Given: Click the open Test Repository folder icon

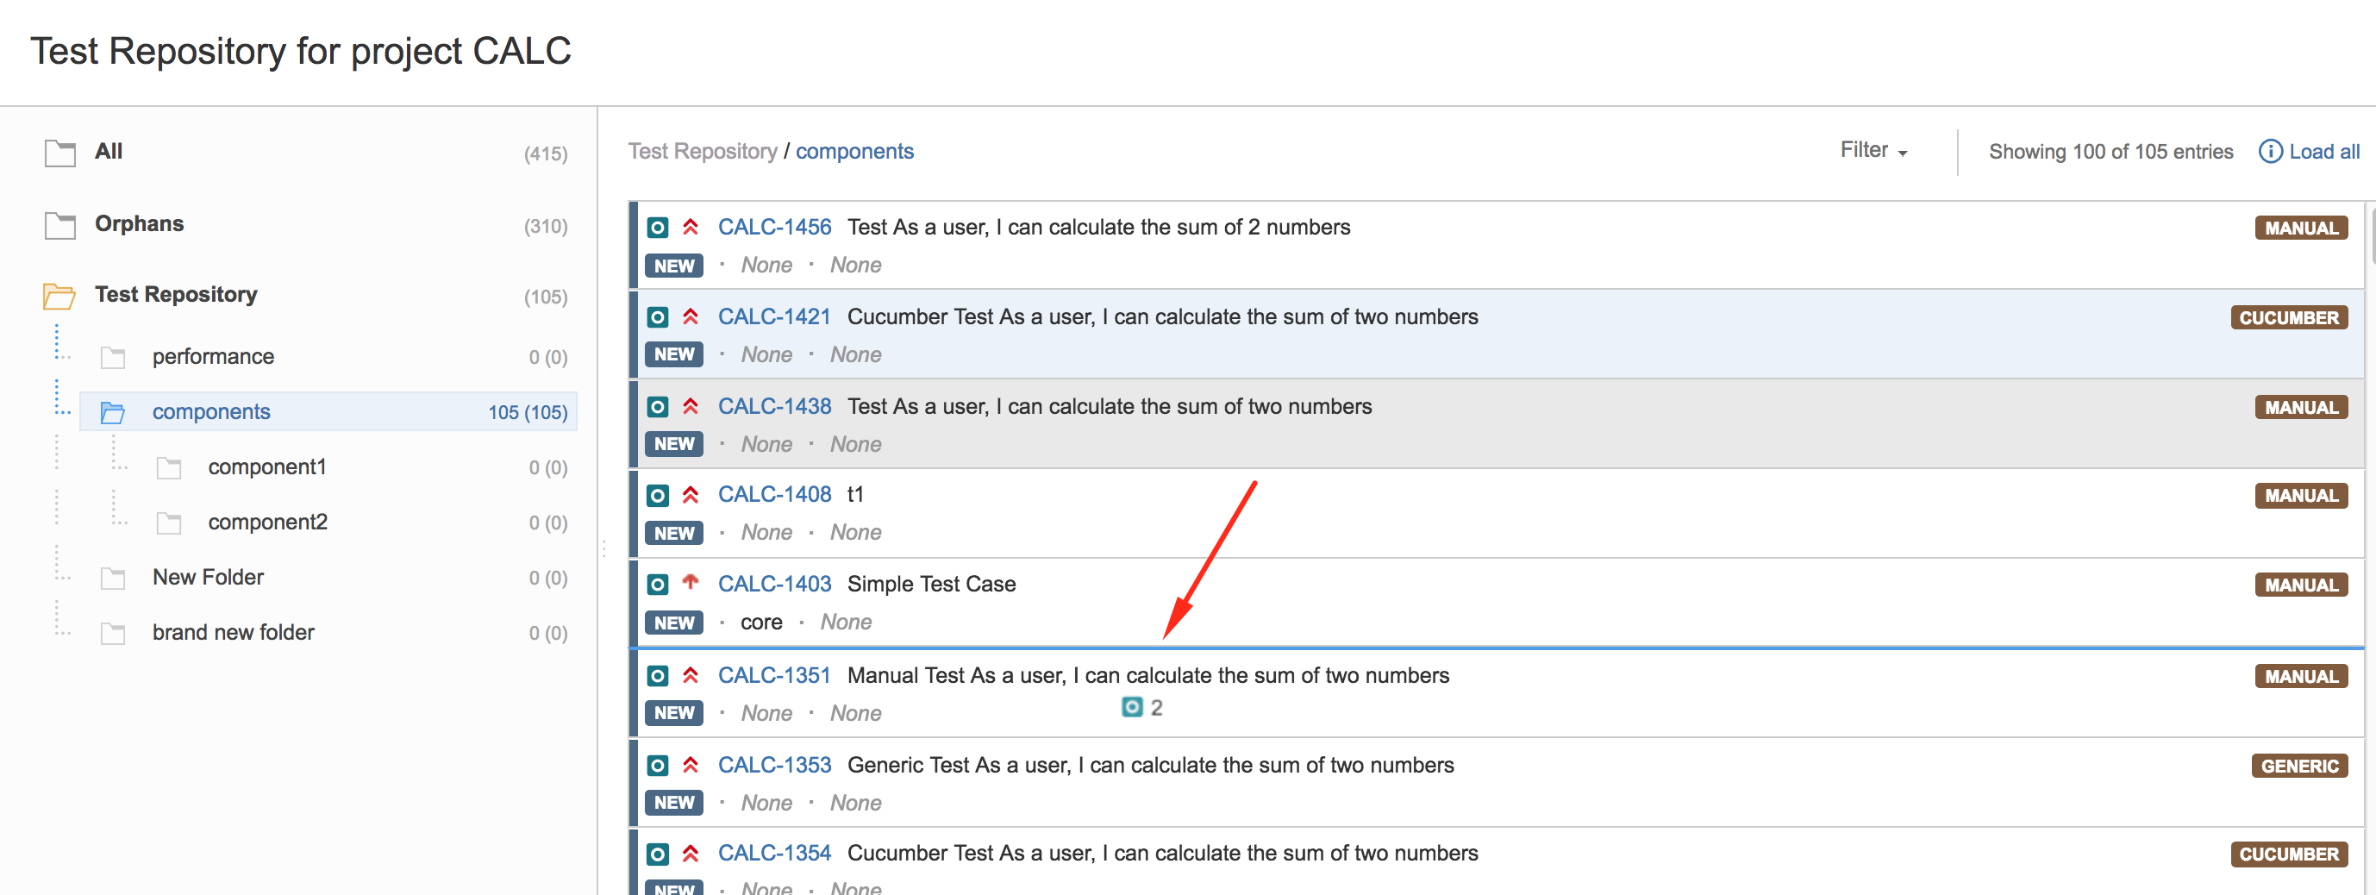Looking at the screenshot, I should point(59,297).
